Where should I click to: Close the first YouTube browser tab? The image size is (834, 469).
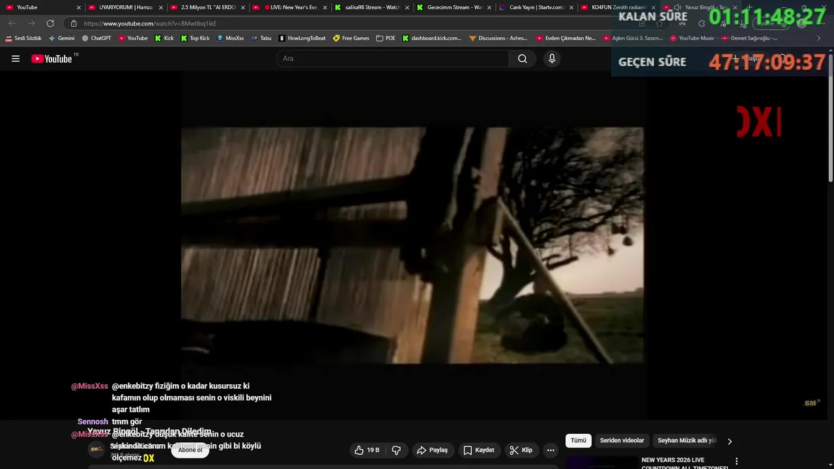pyautogui.click(x=79, y=8)
